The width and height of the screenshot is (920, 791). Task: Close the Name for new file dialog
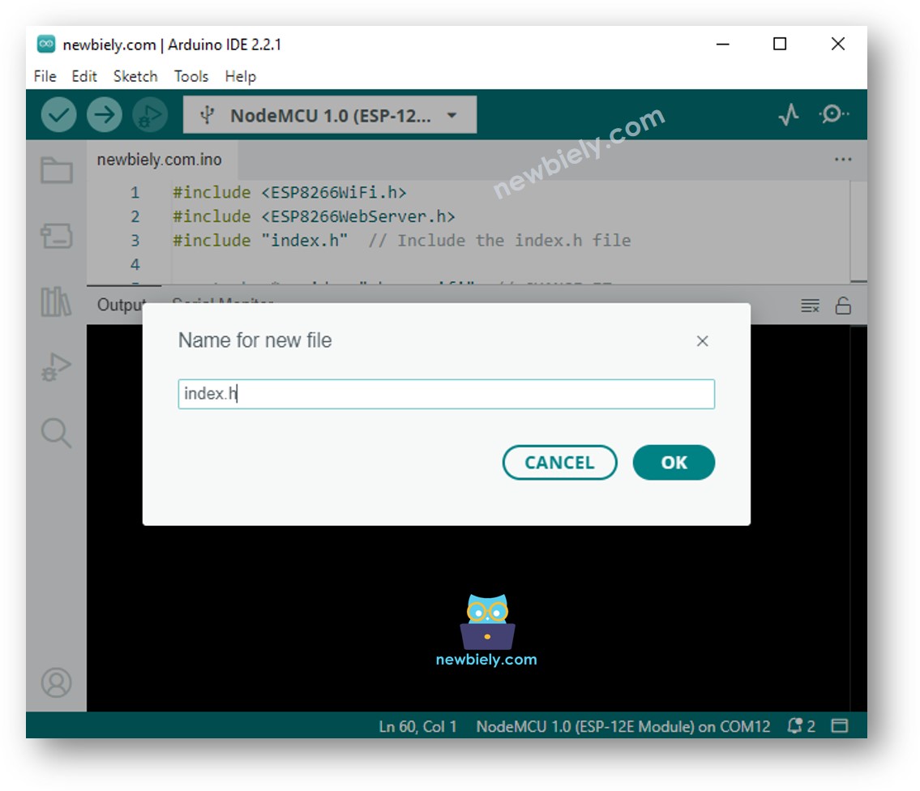coord(703,341)
